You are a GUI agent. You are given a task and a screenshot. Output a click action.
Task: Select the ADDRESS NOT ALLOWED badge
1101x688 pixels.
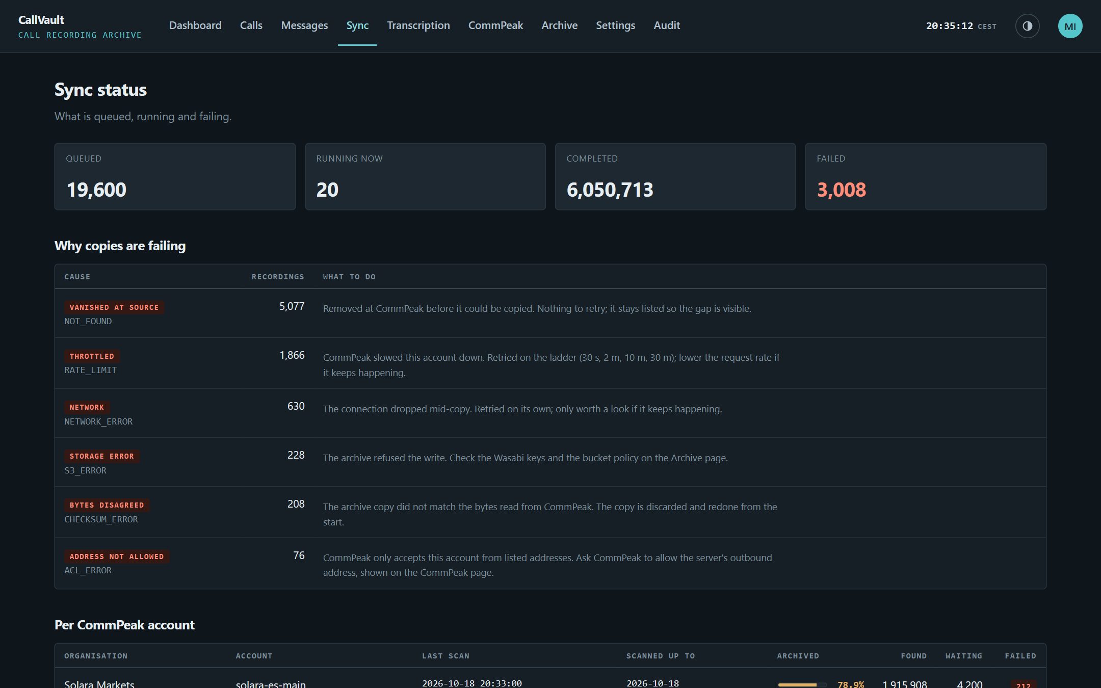click(117, 557)
